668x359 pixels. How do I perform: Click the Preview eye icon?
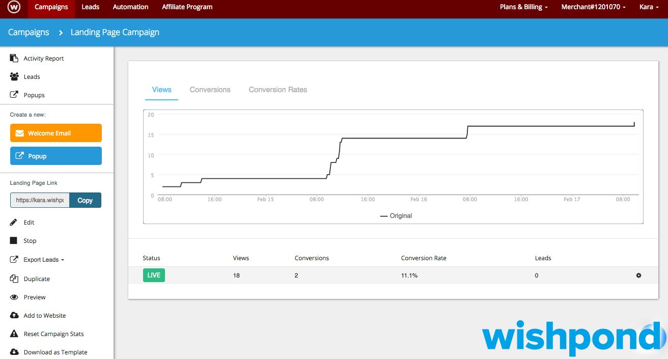pos(14,297)
